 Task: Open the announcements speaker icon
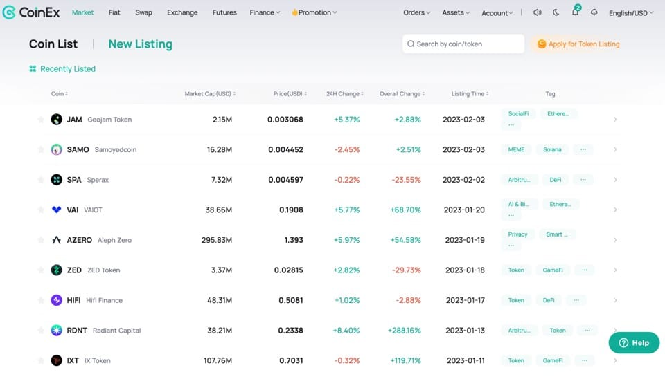click(537, 12)
